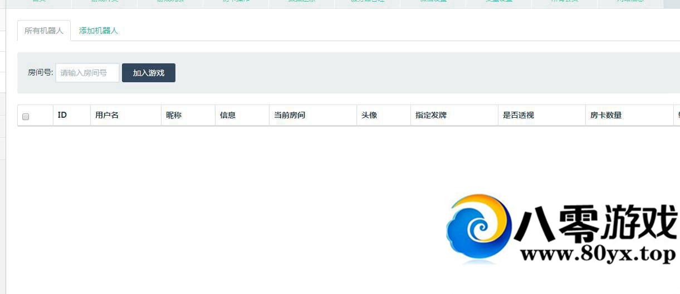
Task: Select the 用户名 column header
Action: 107,115
